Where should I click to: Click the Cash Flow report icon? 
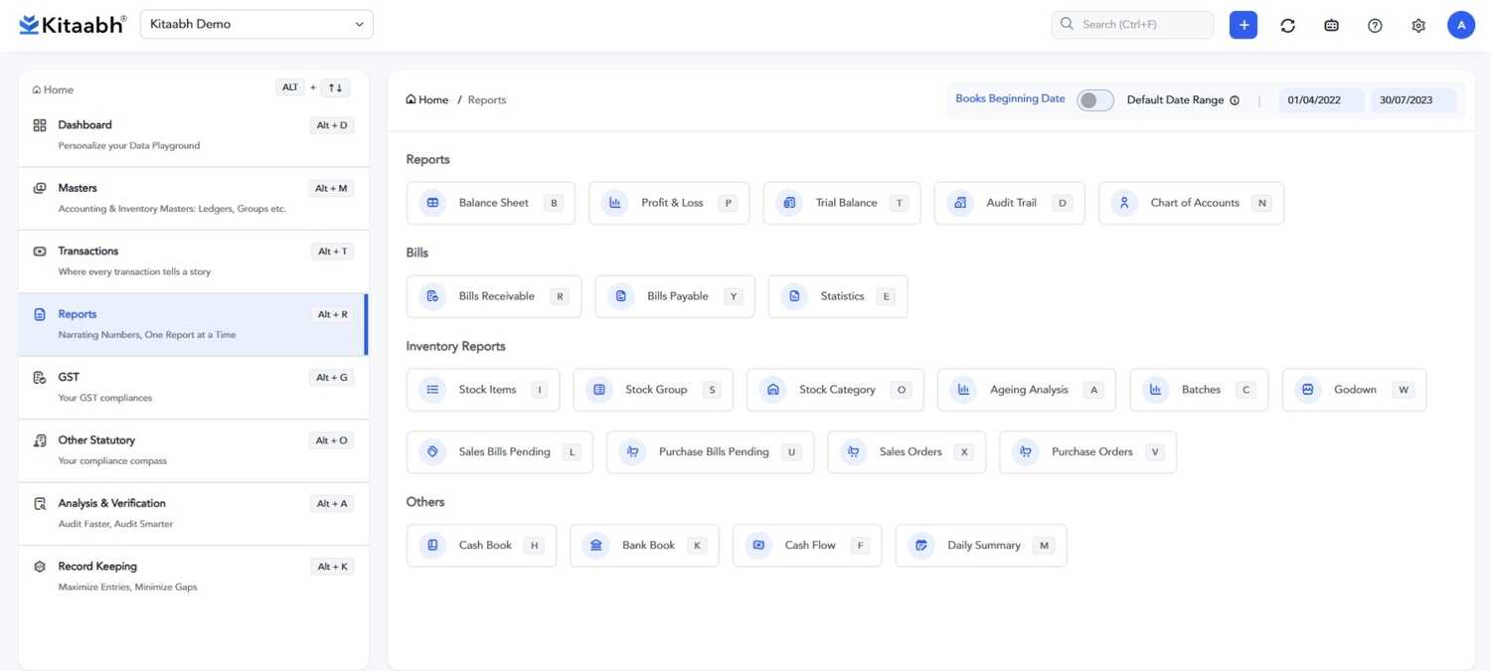[x=758, y=545]
